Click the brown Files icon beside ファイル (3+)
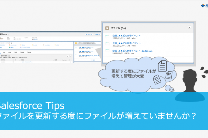 click(107, 28)
